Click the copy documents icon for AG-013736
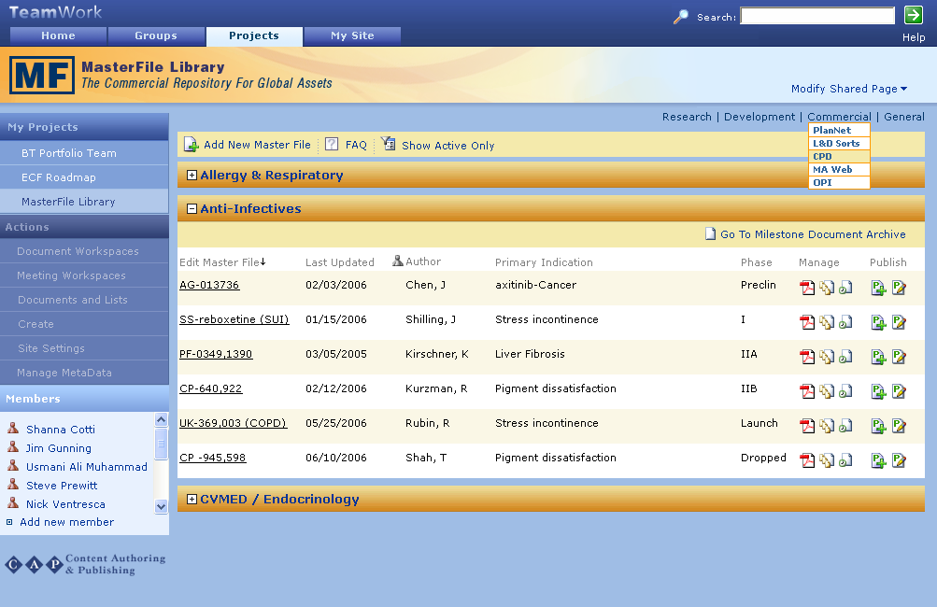Screen dimensions: 937x607 [827, 288]
